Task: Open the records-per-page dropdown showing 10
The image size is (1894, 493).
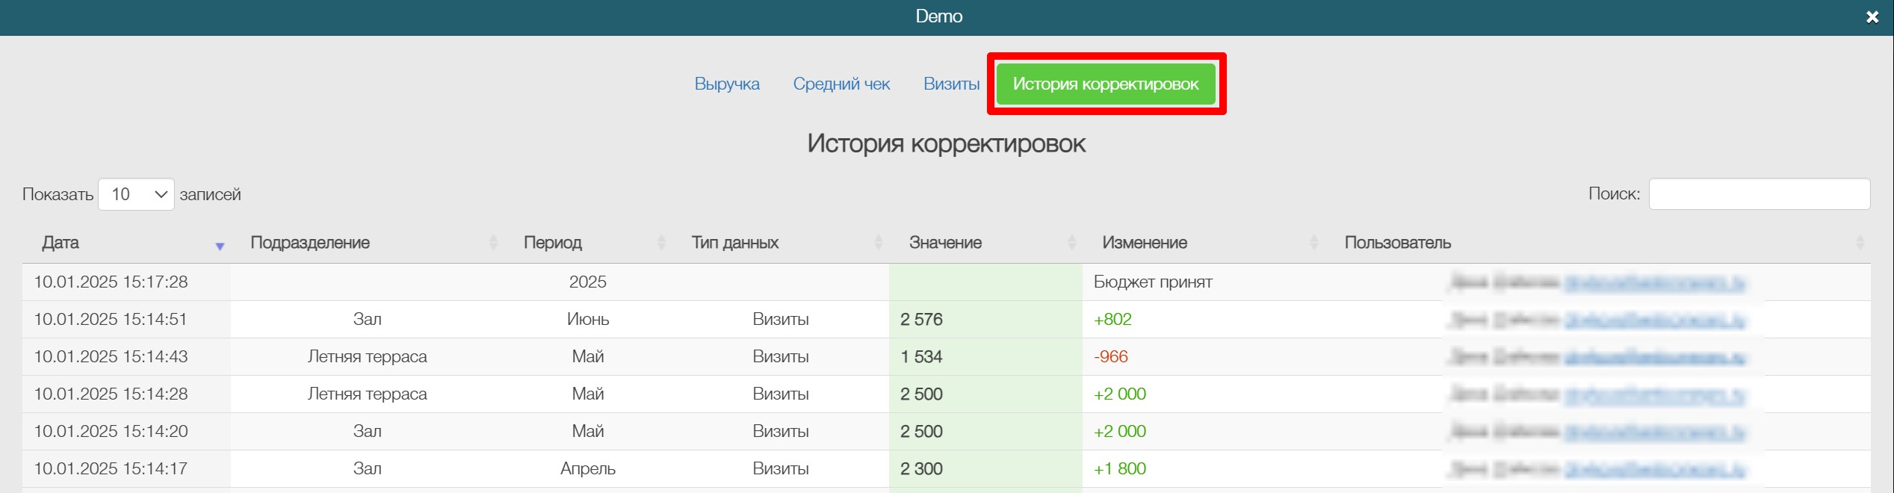Action: (x=137, y=194)
